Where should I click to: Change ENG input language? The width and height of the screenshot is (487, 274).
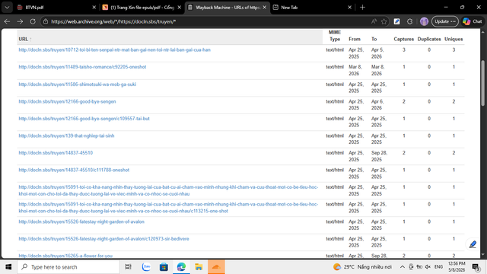(x=438, y=267)
